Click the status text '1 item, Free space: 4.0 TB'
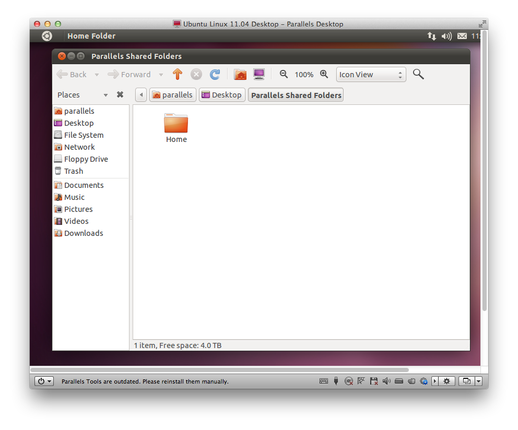518x430 pixels. (x=178, y=345)
